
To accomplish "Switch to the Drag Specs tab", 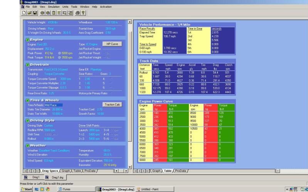I will 50,170.
